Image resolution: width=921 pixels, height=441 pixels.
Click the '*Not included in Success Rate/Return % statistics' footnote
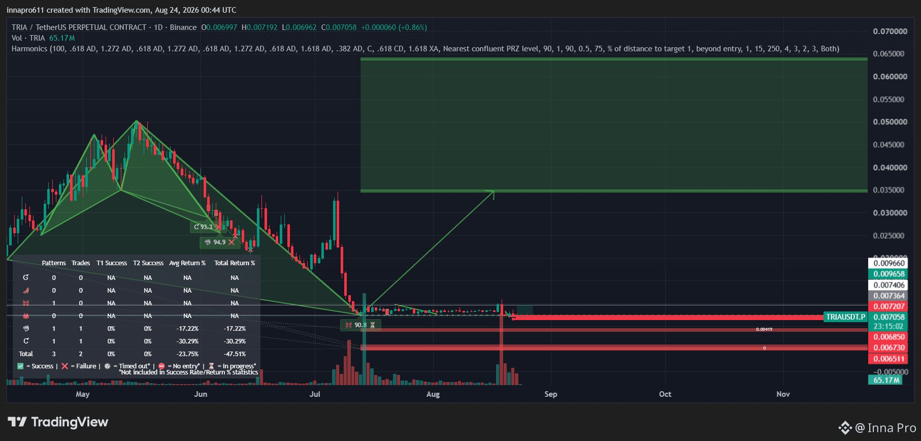click(x=188, y=372)
